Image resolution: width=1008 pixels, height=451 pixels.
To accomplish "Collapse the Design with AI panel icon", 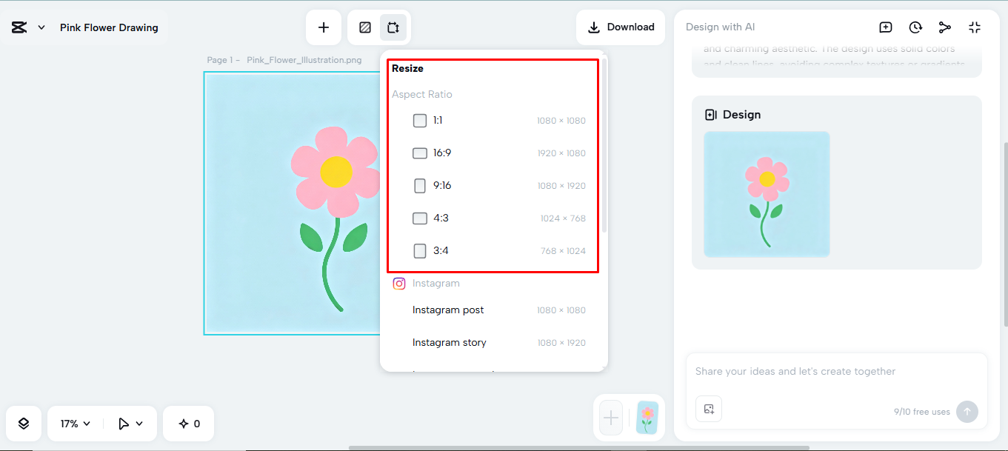I will 975,27.
